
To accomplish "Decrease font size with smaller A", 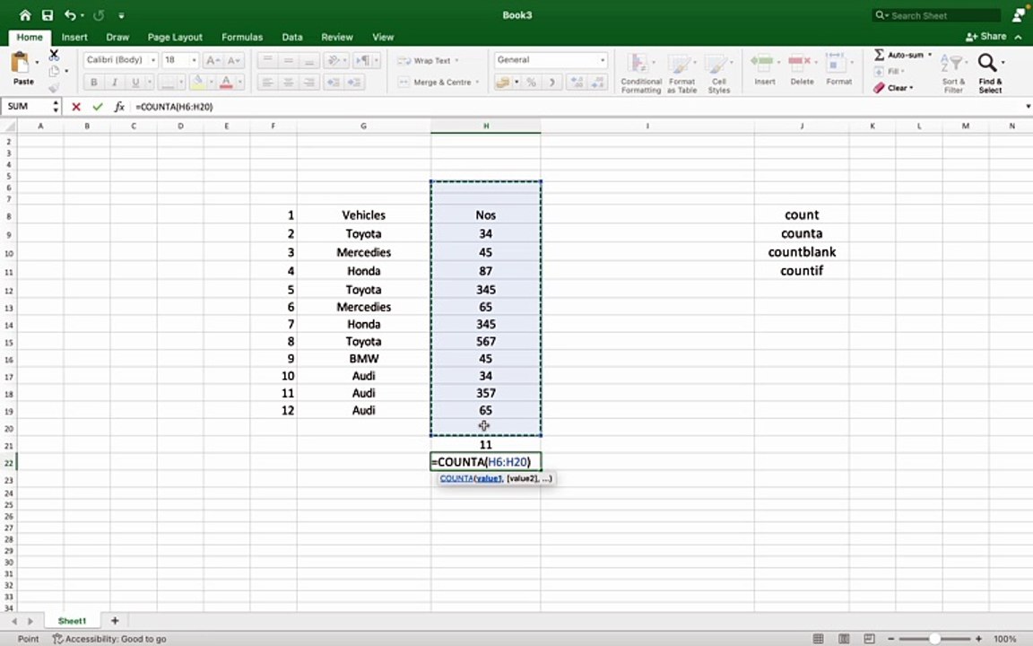I will [x=234, y=61].
